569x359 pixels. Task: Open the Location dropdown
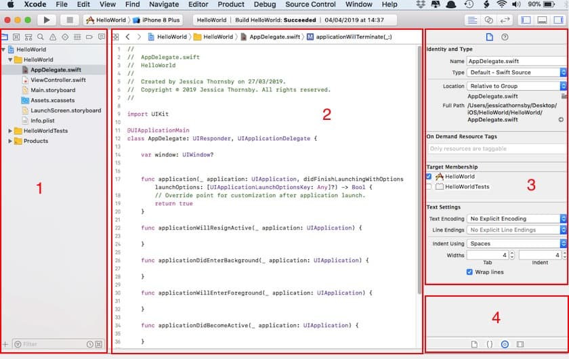pos(516,86)
